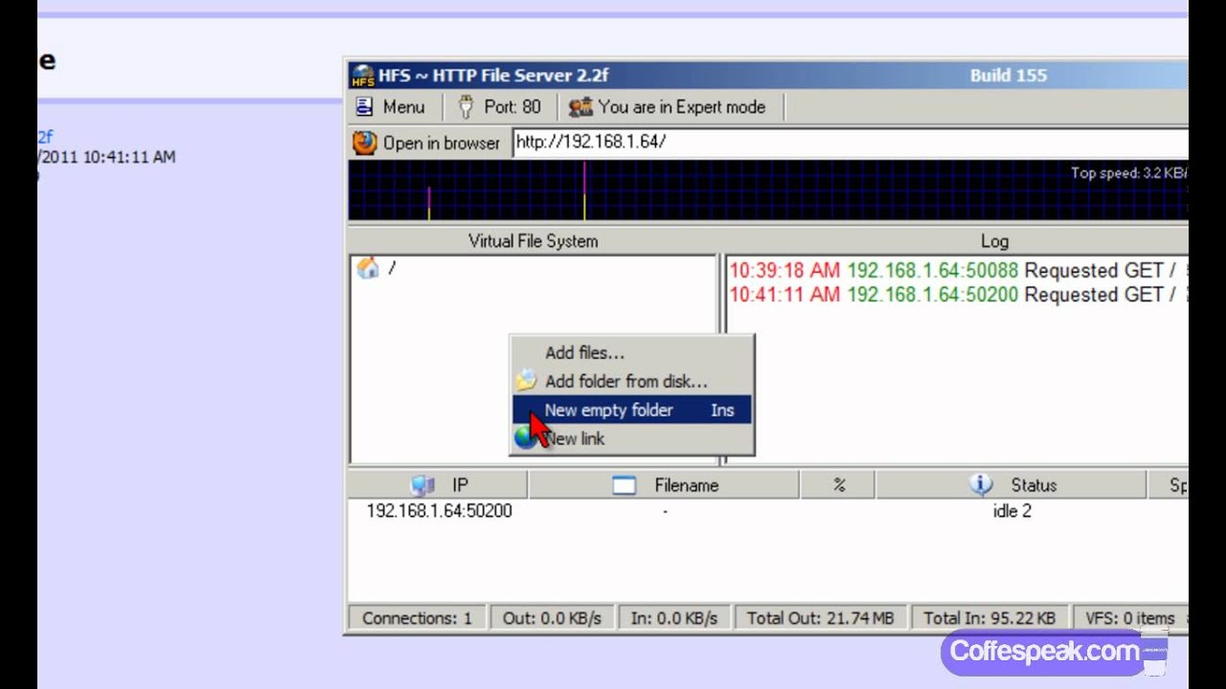Click the Filename column header

pos(664,485)
